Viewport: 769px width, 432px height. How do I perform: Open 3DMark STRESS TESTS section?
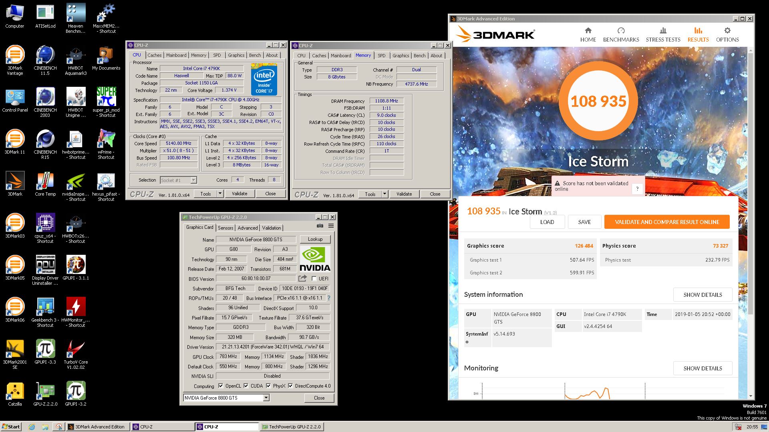663,35
